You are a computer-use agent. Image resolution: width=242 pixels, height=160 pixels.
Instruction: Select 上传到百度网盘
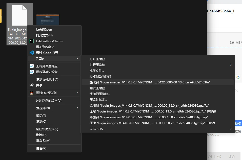[54, 66]
